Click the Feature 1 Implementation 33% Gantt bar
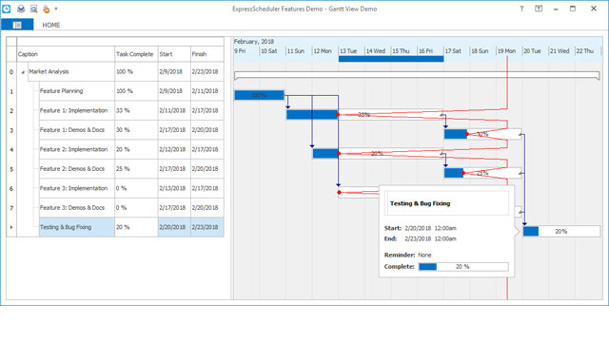The width and height of the screenshot is (609, 342). pyautogui.click(x=364, y=114)
